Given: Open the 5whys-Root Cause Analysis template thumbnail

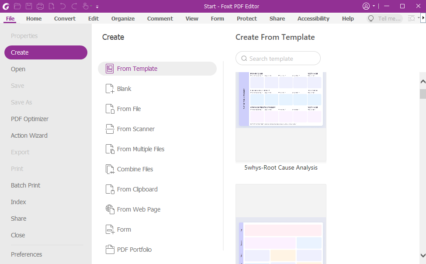Looking at the screenshot, I should pos(281,116).
